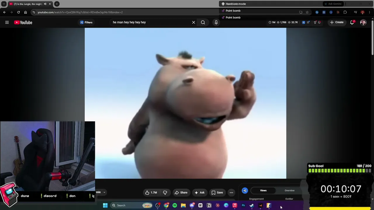The image size is (374, 210).
Task: Open CapCut from the taskbar
Action: coord(200,205)
